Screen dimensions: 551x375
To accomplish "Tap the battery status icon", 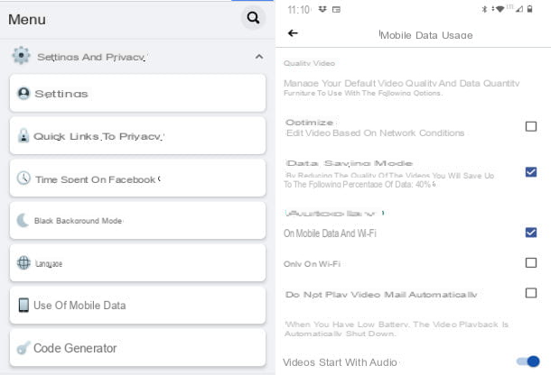I will 530,9.
